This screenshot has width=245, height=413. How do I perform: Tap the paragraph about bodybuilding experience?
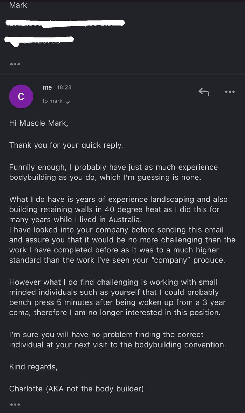pos(119,172)
